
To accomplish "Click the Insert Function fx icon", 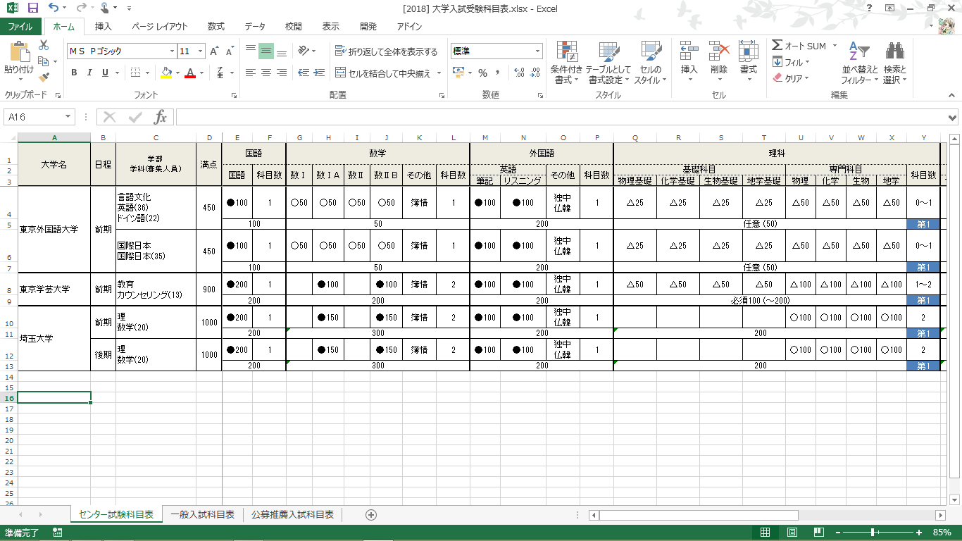I will coord(161,117).
